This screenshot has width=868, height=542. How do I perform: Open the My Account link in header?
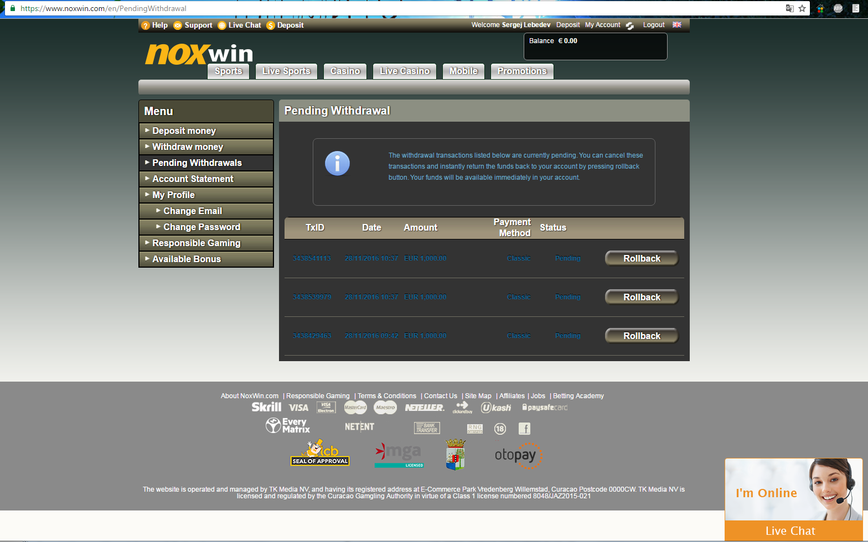(603, 25)
